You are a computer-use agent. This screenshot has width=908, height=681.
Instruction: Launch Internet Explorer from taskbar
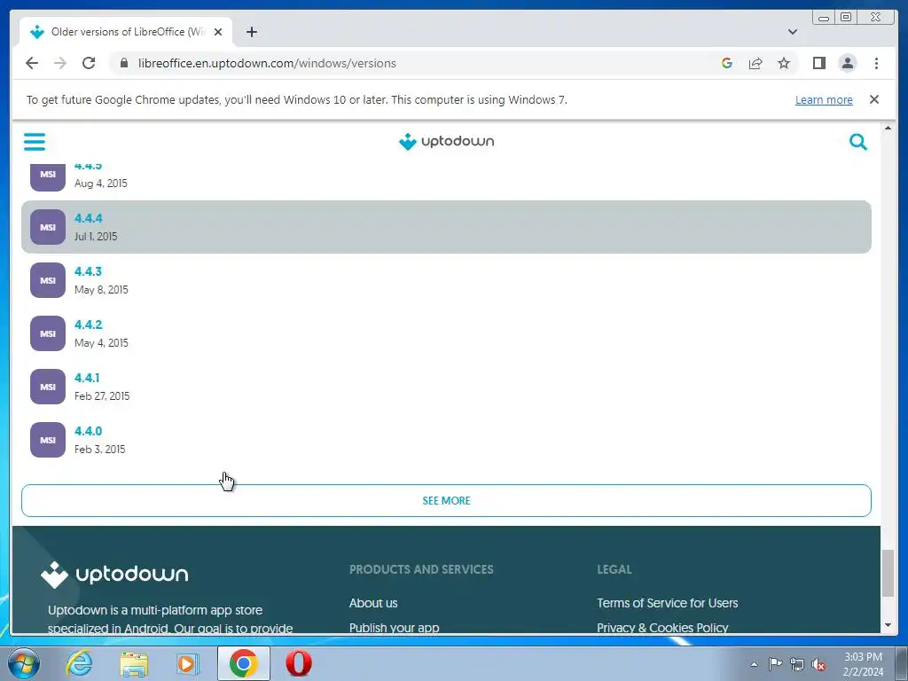[79, 663]
